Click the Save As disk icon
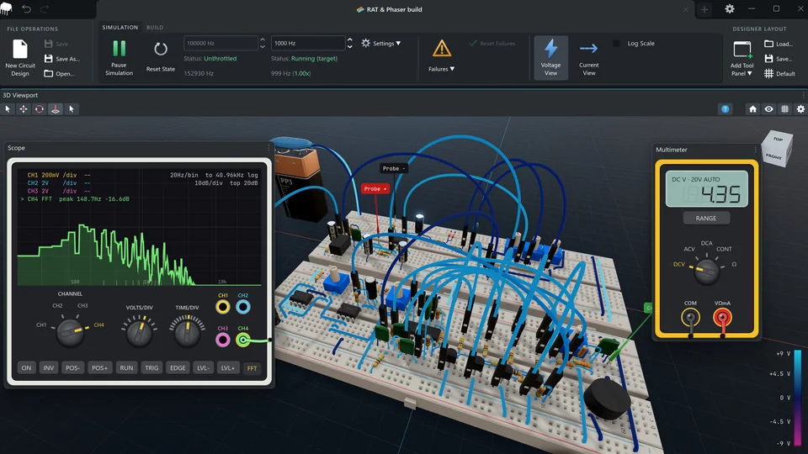Viewport: 808px width, 454px height. (49, 59)
